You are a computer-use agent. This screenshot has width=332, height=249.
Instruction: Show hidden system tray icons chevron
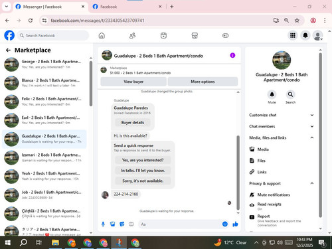tap(256, 242)
